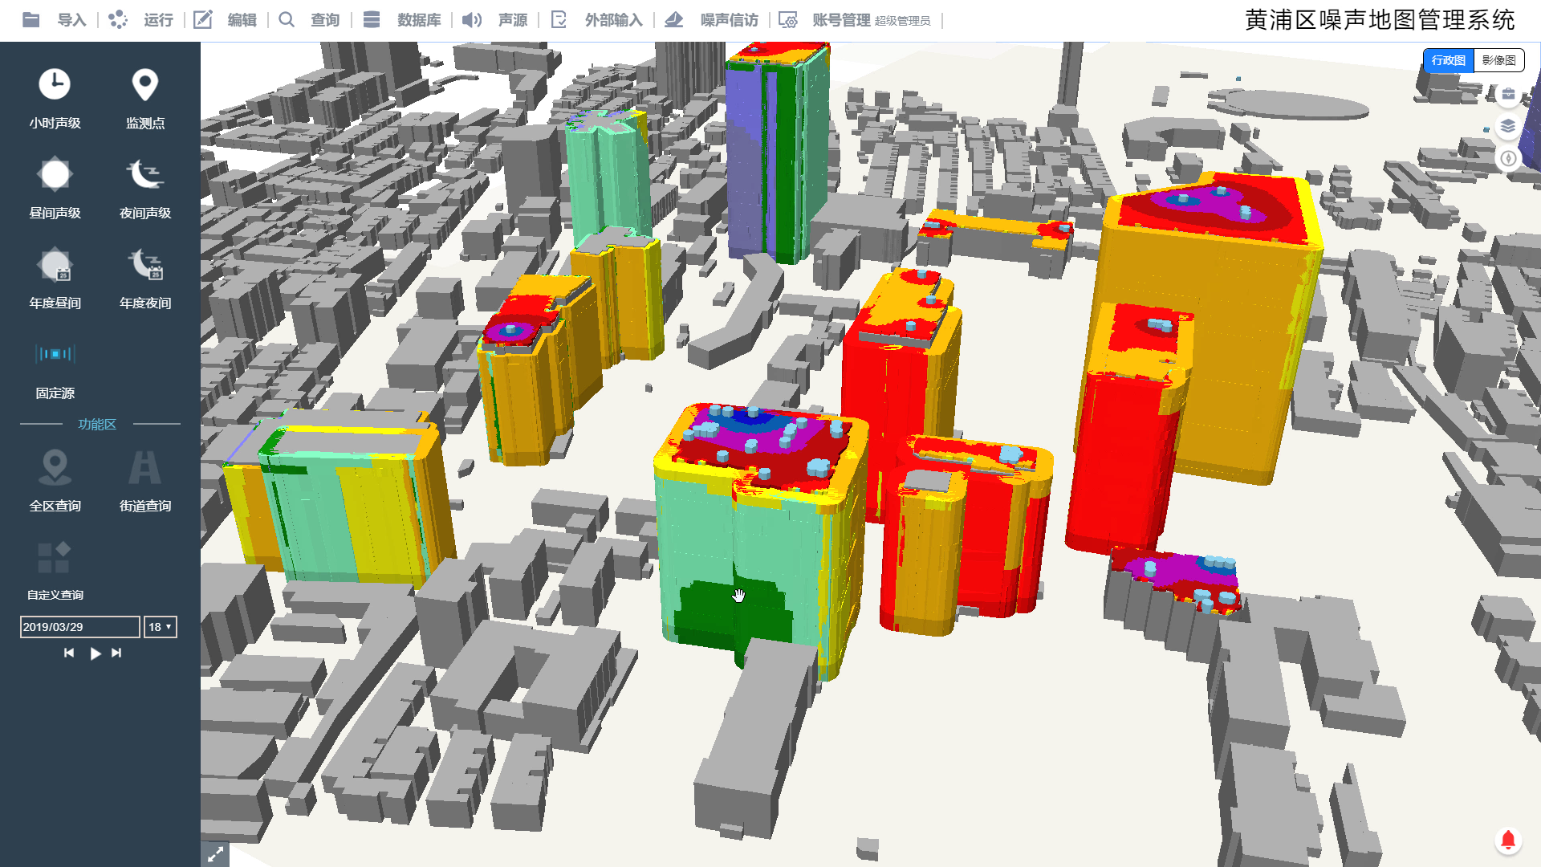Click the account management gear icon
This screenshot has height=867, width=1541.
(x=788, y=20)
